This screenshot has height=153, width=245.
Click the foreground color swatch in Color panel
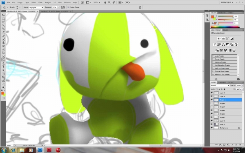[x=212, y=17]
